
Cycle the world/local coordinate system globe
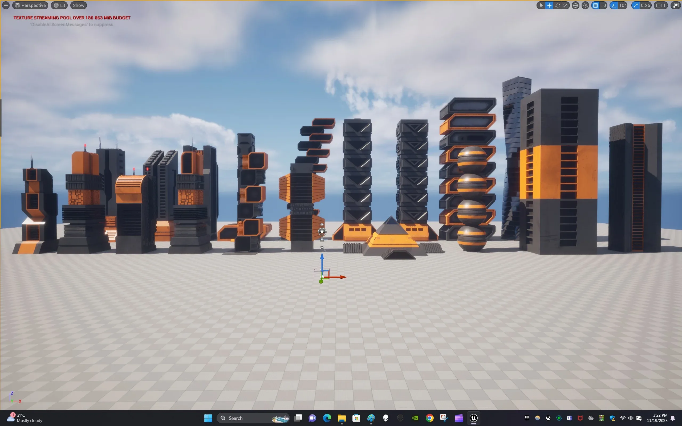click(575, 5)
